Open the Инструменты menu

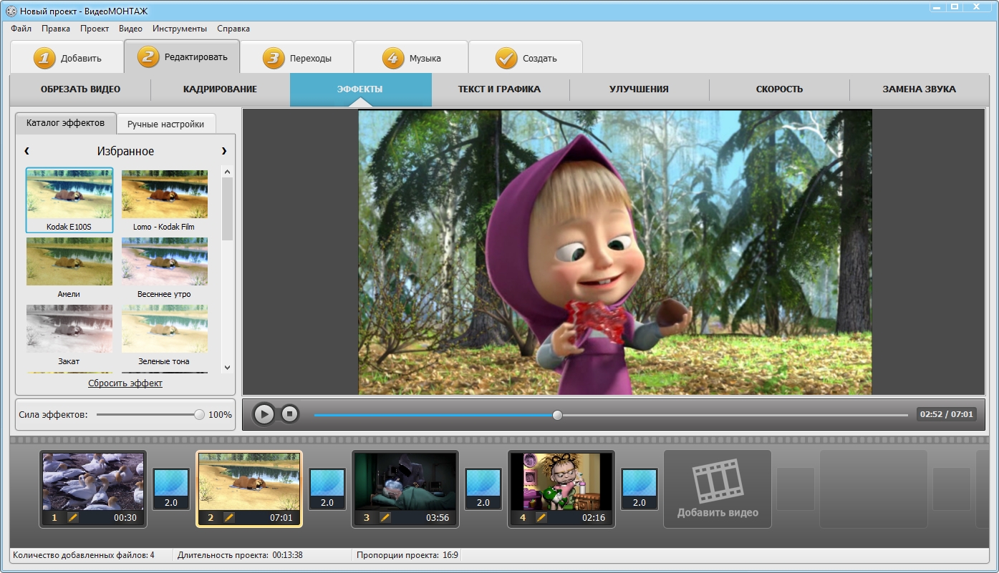tap(180, 29)
